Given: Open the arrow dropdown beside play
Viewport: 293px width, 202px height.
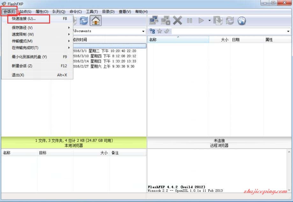Looking at the screenshot, I should click(x=209, y=20).
